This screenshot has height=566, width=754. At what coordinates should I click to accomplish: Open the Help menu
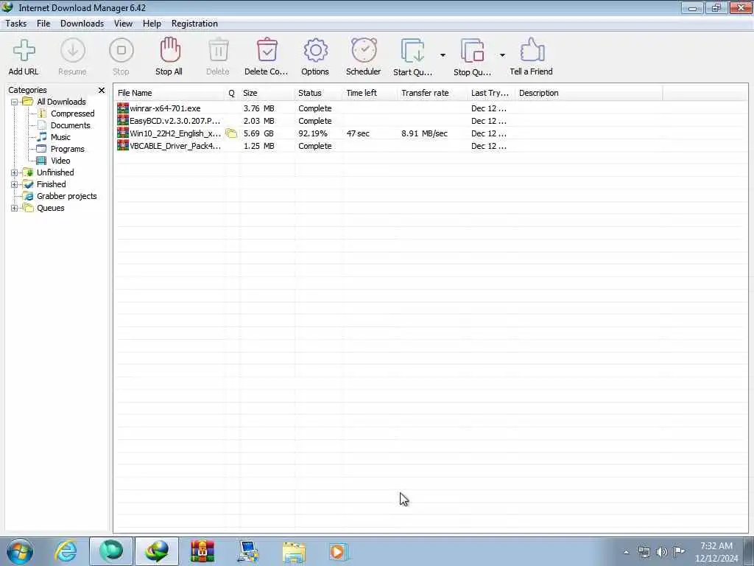click(152, 24)
